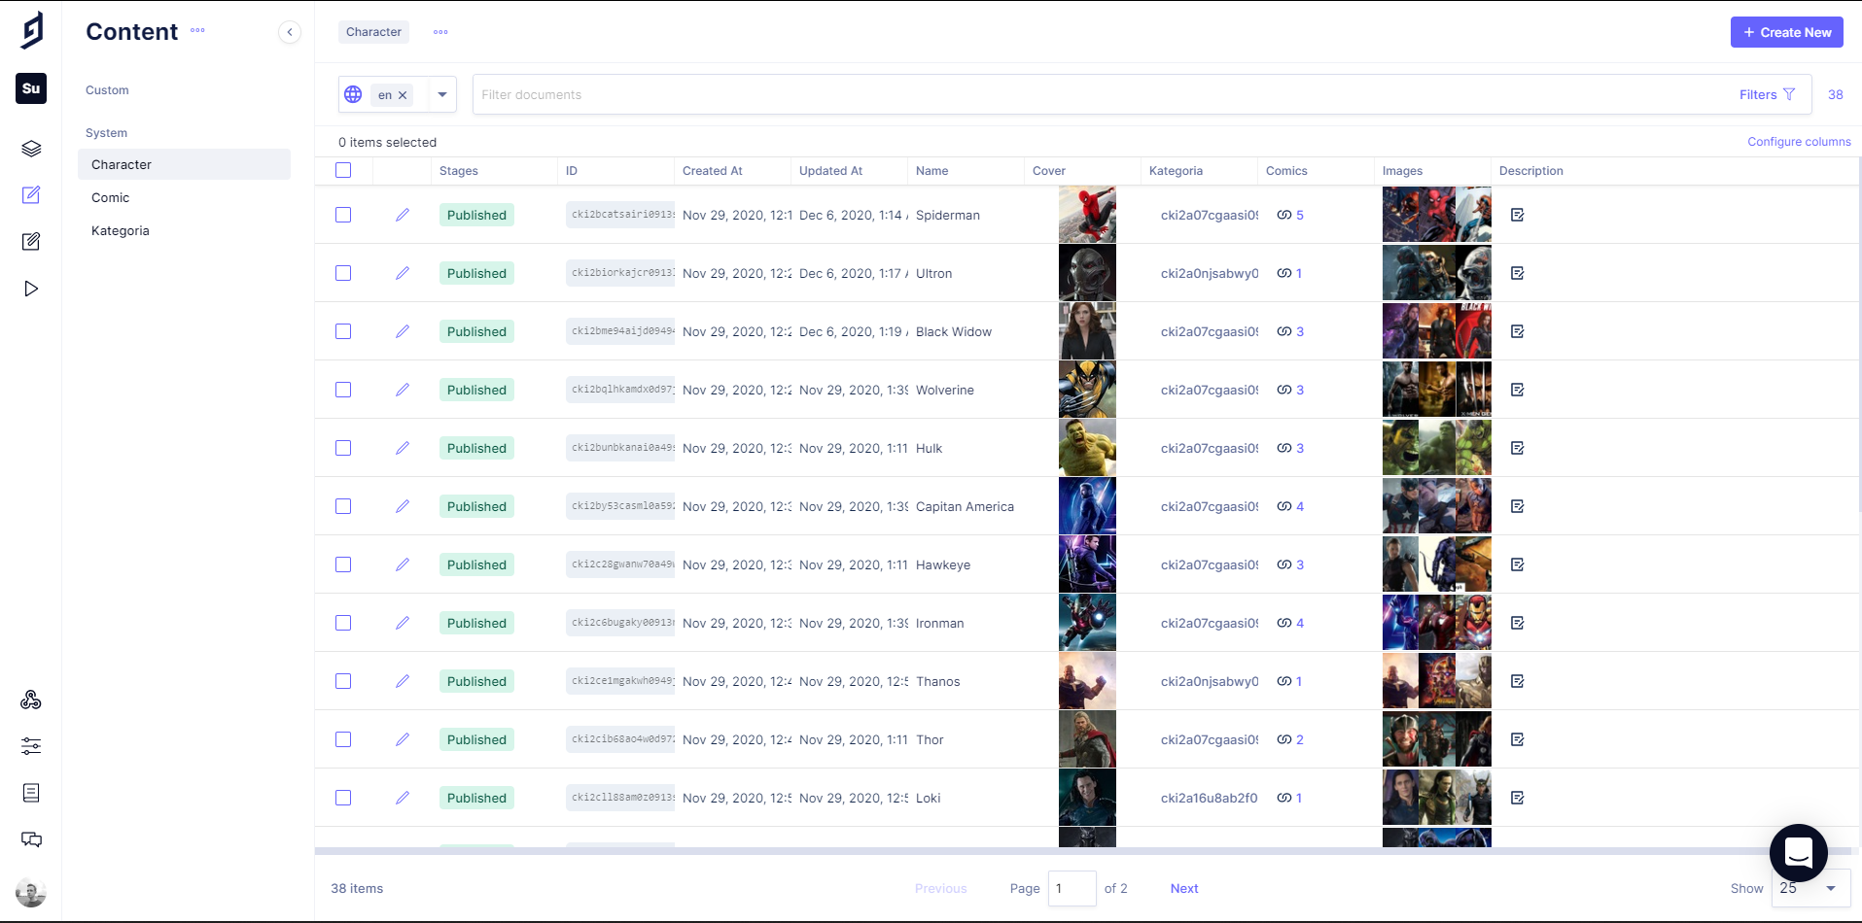Image resolution: width=1862 pixels, height=923 pixels.
Task: Open the Feedback chat icon in sidebar
Action: point(31,838)
